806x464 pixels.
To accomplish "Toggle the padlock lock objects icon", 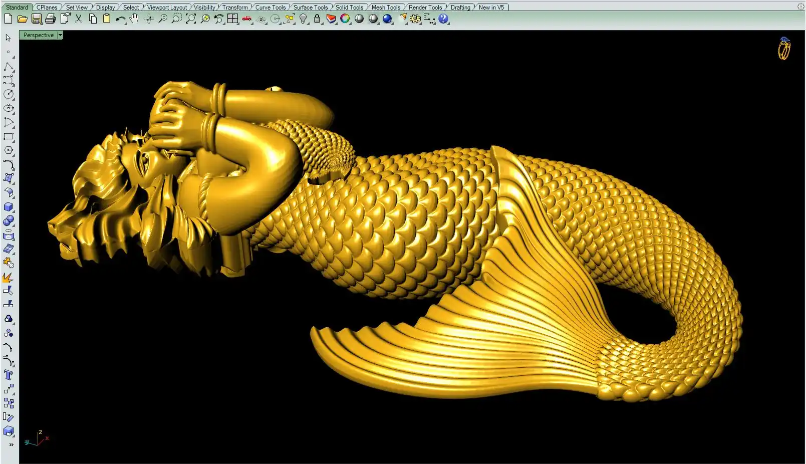I will point(317,19).
